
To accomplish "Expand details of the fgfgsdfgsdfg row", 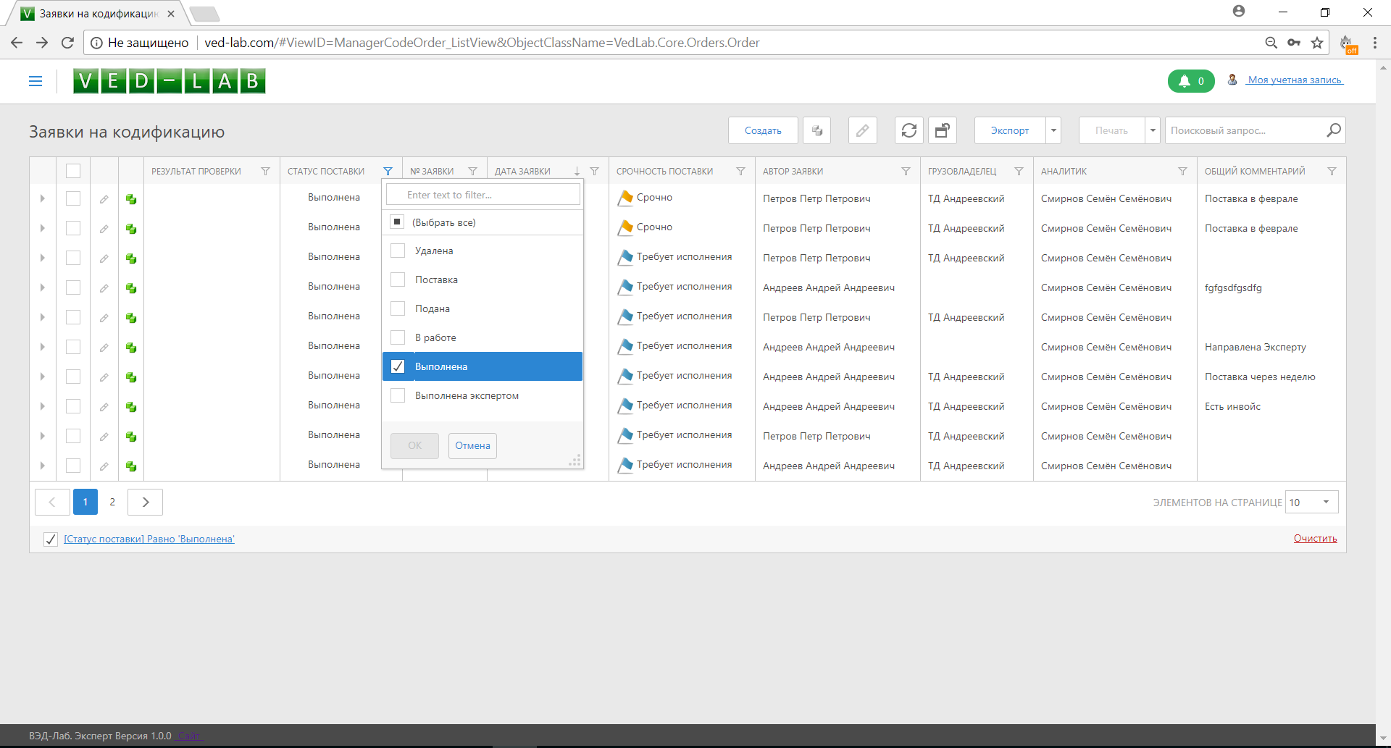I will coord(43,287).
